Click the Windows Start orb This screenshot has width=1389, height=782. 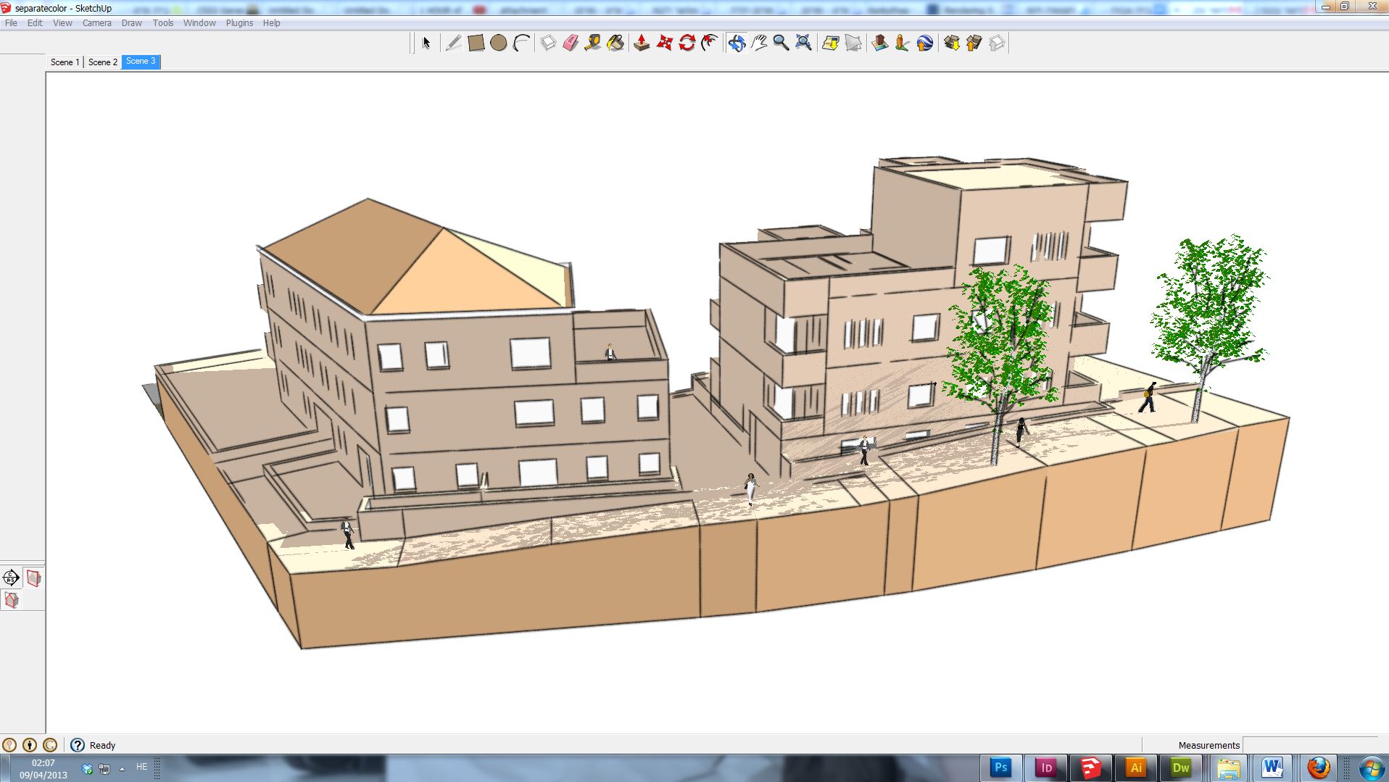[1372, 768]
